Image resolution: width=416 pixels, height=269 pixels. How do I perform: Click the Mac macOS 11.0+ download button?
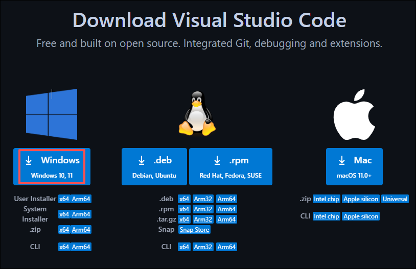tap(356, 167)
